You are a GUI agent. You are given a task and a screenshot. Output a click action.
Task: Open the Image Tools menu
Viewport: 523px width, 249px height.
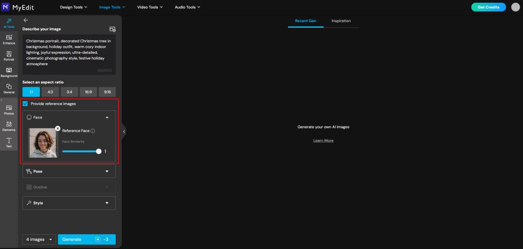(x=112, y=7)
